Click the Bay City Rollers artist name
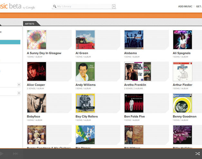The width and height of the screenshot is (202, 159). 87,117
